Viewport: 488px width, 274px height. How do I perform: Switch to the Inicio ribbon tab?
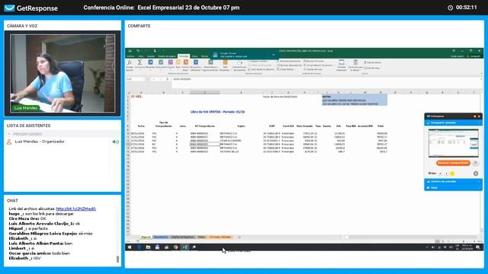point(141,56)
